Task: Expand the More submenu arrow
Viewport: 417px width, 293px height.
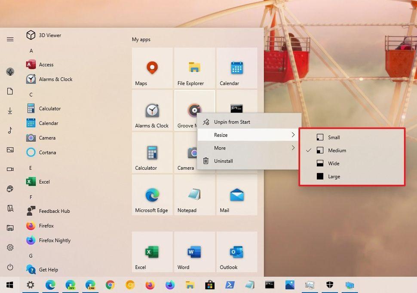Action: pos(293,148)
